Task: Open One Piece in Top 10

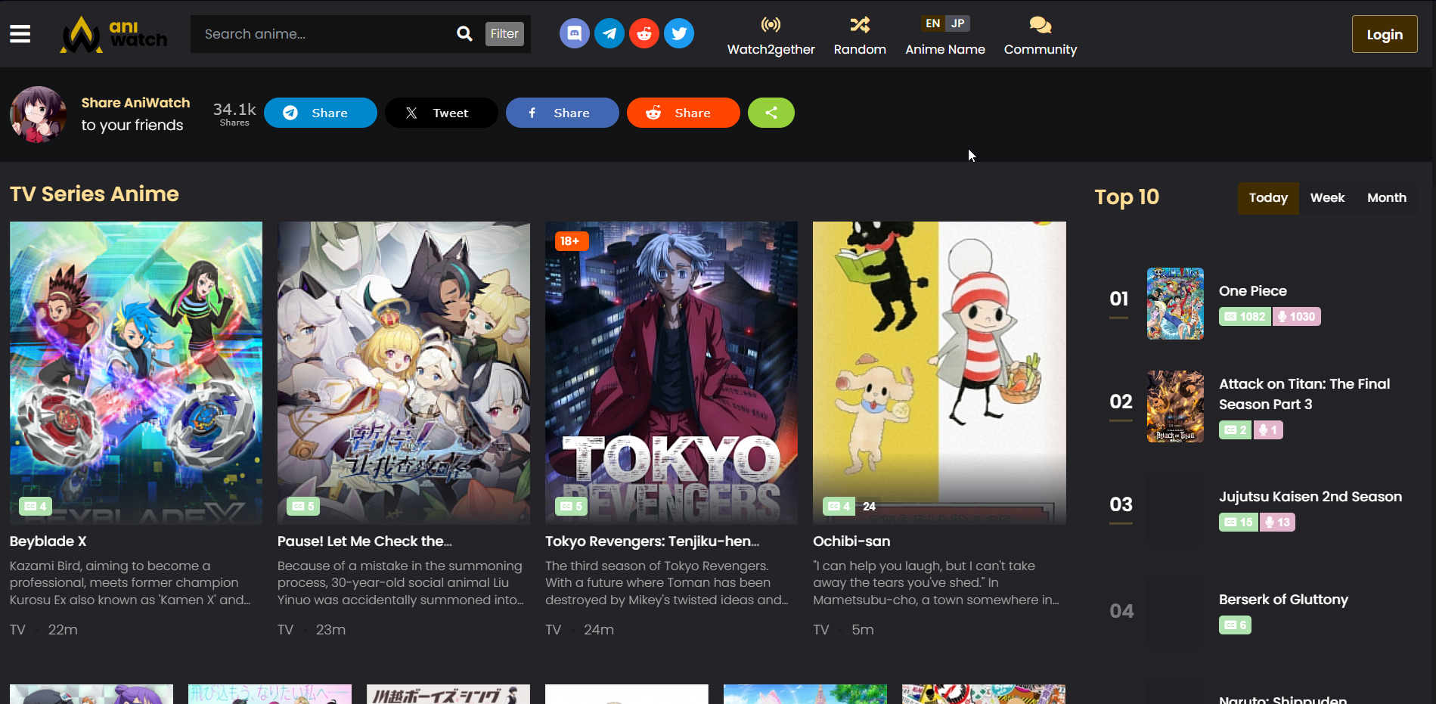Action: click(x=1253, y=291)
